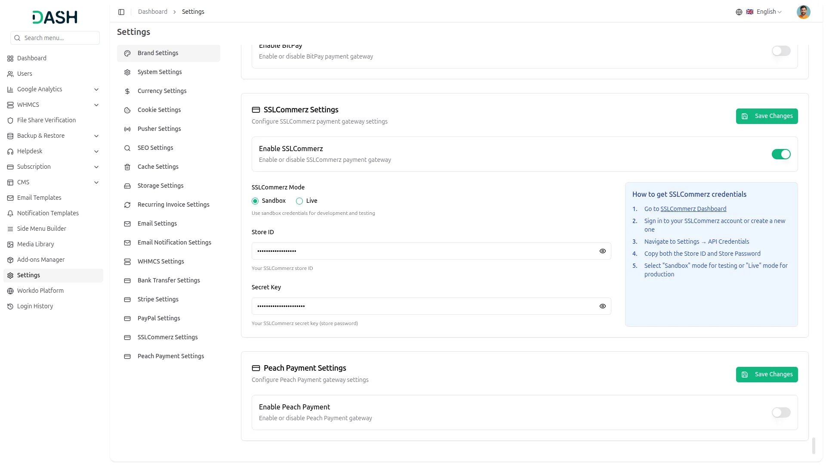
Task: Click the Google Analytics chart icon
Action: click(10, 90)
